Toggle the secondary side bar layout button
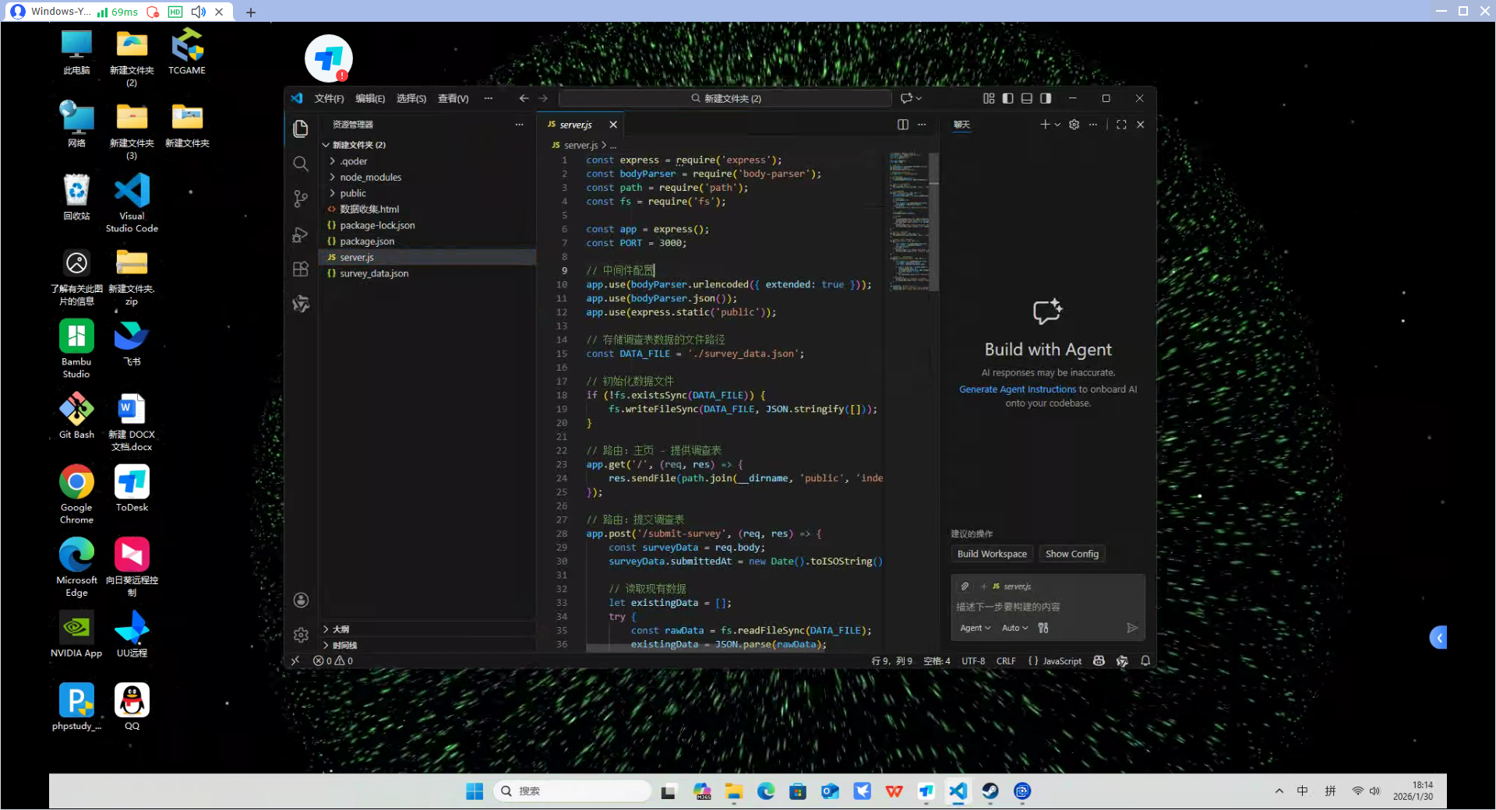 tap(1046, 98)
